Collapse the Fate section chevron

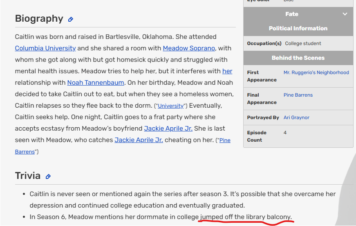pos(345,14)
